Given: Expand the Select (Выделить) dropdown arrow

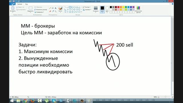Looking at the screenshot, I should click(31, 12).
